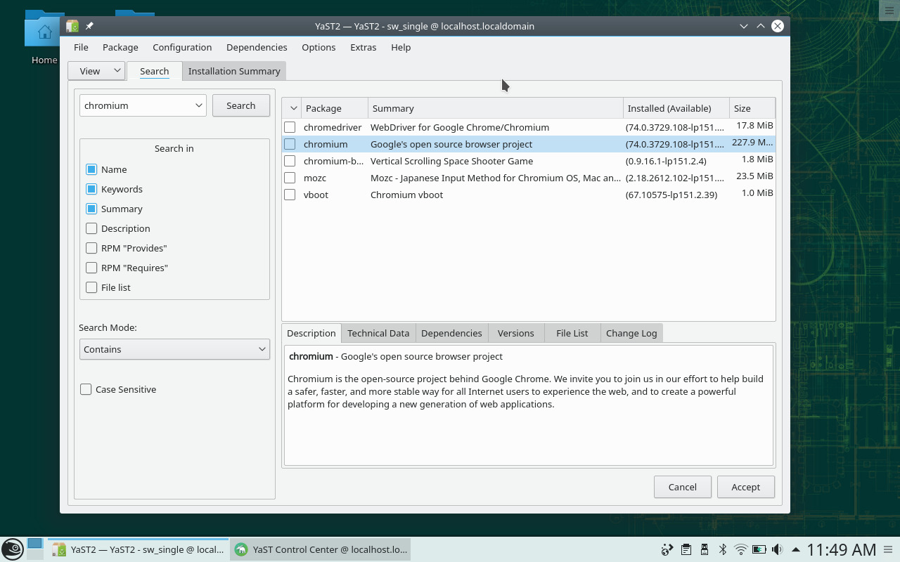Open the Package menu

pyautogui.click(x=120, y=47)
